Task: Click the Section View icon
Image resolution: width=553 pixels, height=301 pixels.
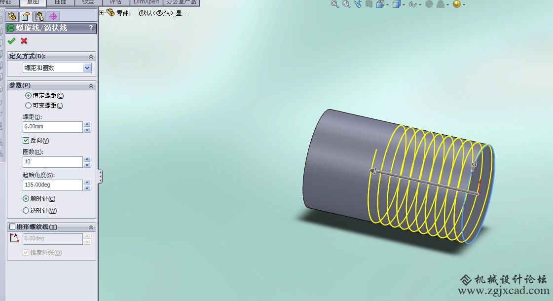Action: 369,4
